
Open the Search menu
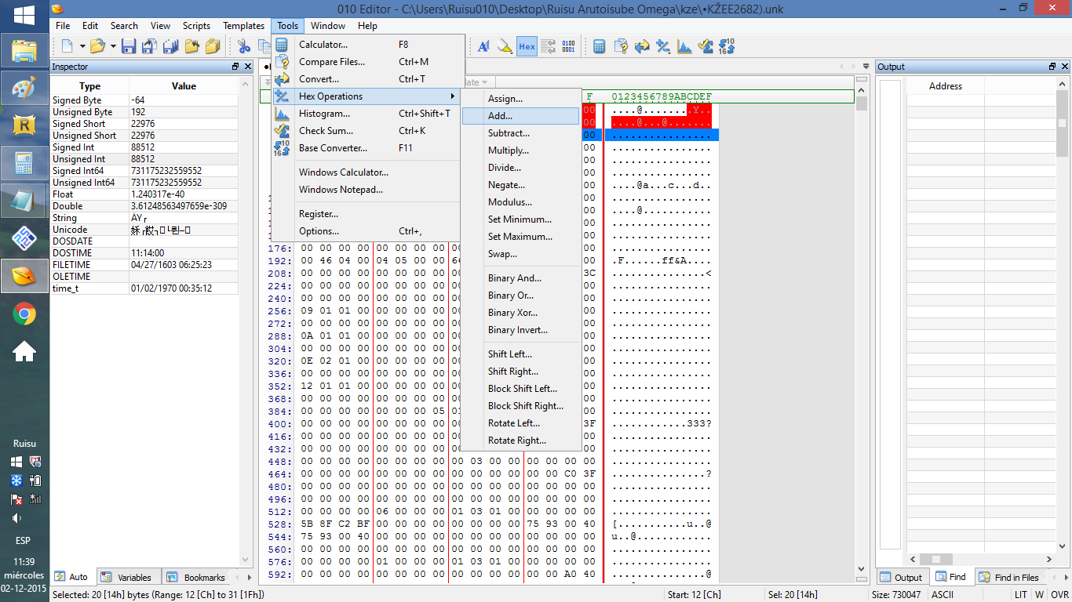[124, 26]
